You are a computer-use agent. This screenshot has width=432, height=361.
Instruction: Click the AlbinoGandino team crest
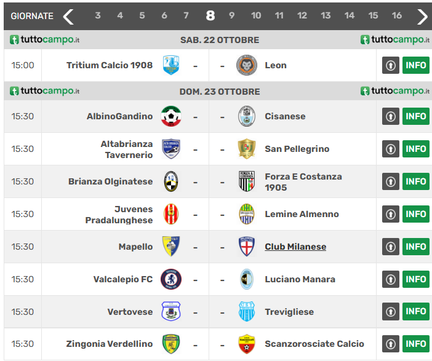coord(171,116)
